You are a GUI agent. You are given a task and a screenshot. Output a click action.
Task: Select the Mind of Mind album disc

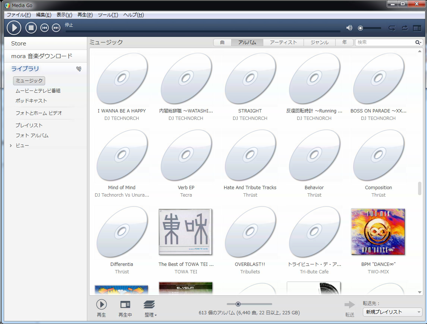[122, 155]
